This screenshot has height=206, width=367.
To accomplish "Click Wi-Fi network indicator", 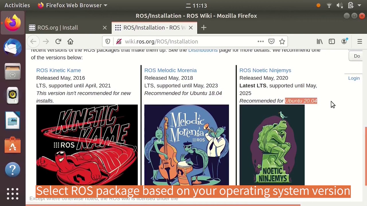I will (x=329, y=5).
